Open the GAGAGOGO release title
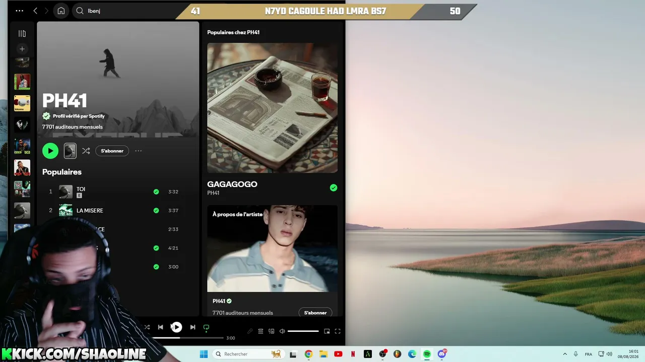 coord(232,184)
